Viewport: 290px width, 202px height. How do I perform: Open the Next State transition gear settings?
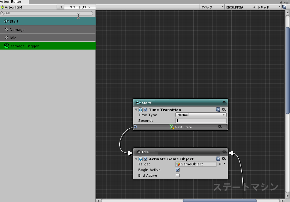click(220, 127)
